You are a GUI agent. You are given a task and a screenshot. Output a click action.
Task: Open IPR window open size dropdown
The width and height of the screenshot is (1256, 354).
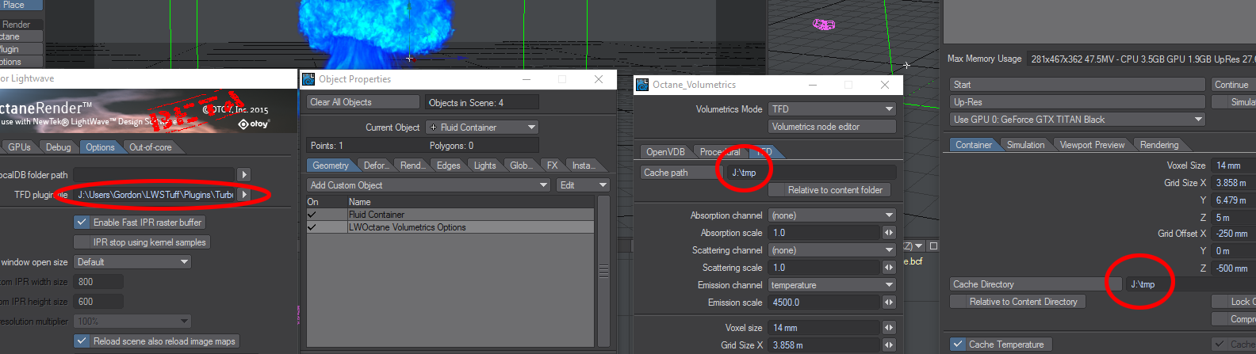[132, 262]
